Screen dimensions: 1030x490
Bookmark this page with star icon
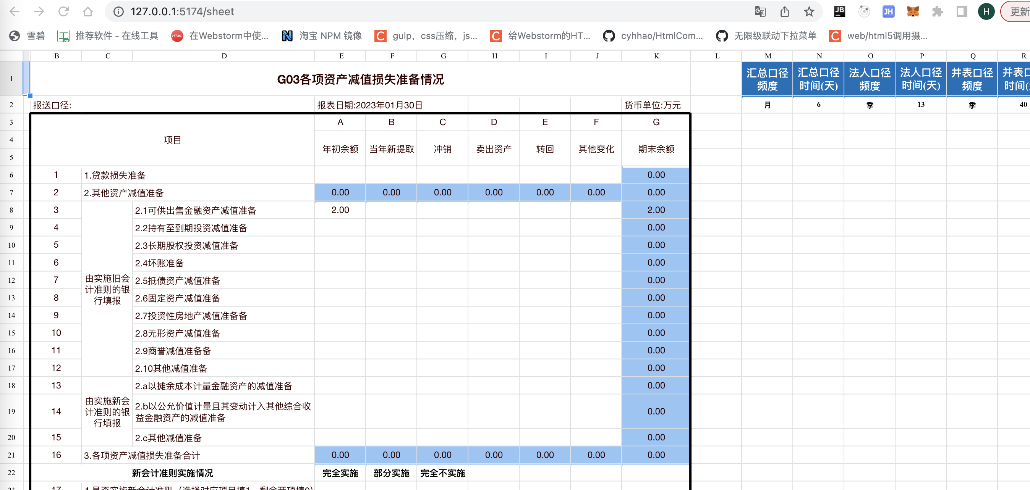[809, 11]
